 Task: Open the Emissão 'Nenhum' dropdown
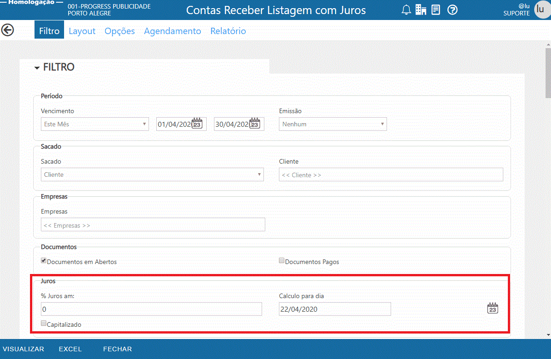[333, 124]
